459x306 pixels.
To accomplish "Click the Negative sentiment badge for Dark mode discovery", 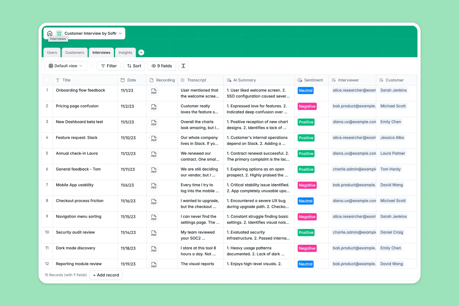I will (307, 248).
